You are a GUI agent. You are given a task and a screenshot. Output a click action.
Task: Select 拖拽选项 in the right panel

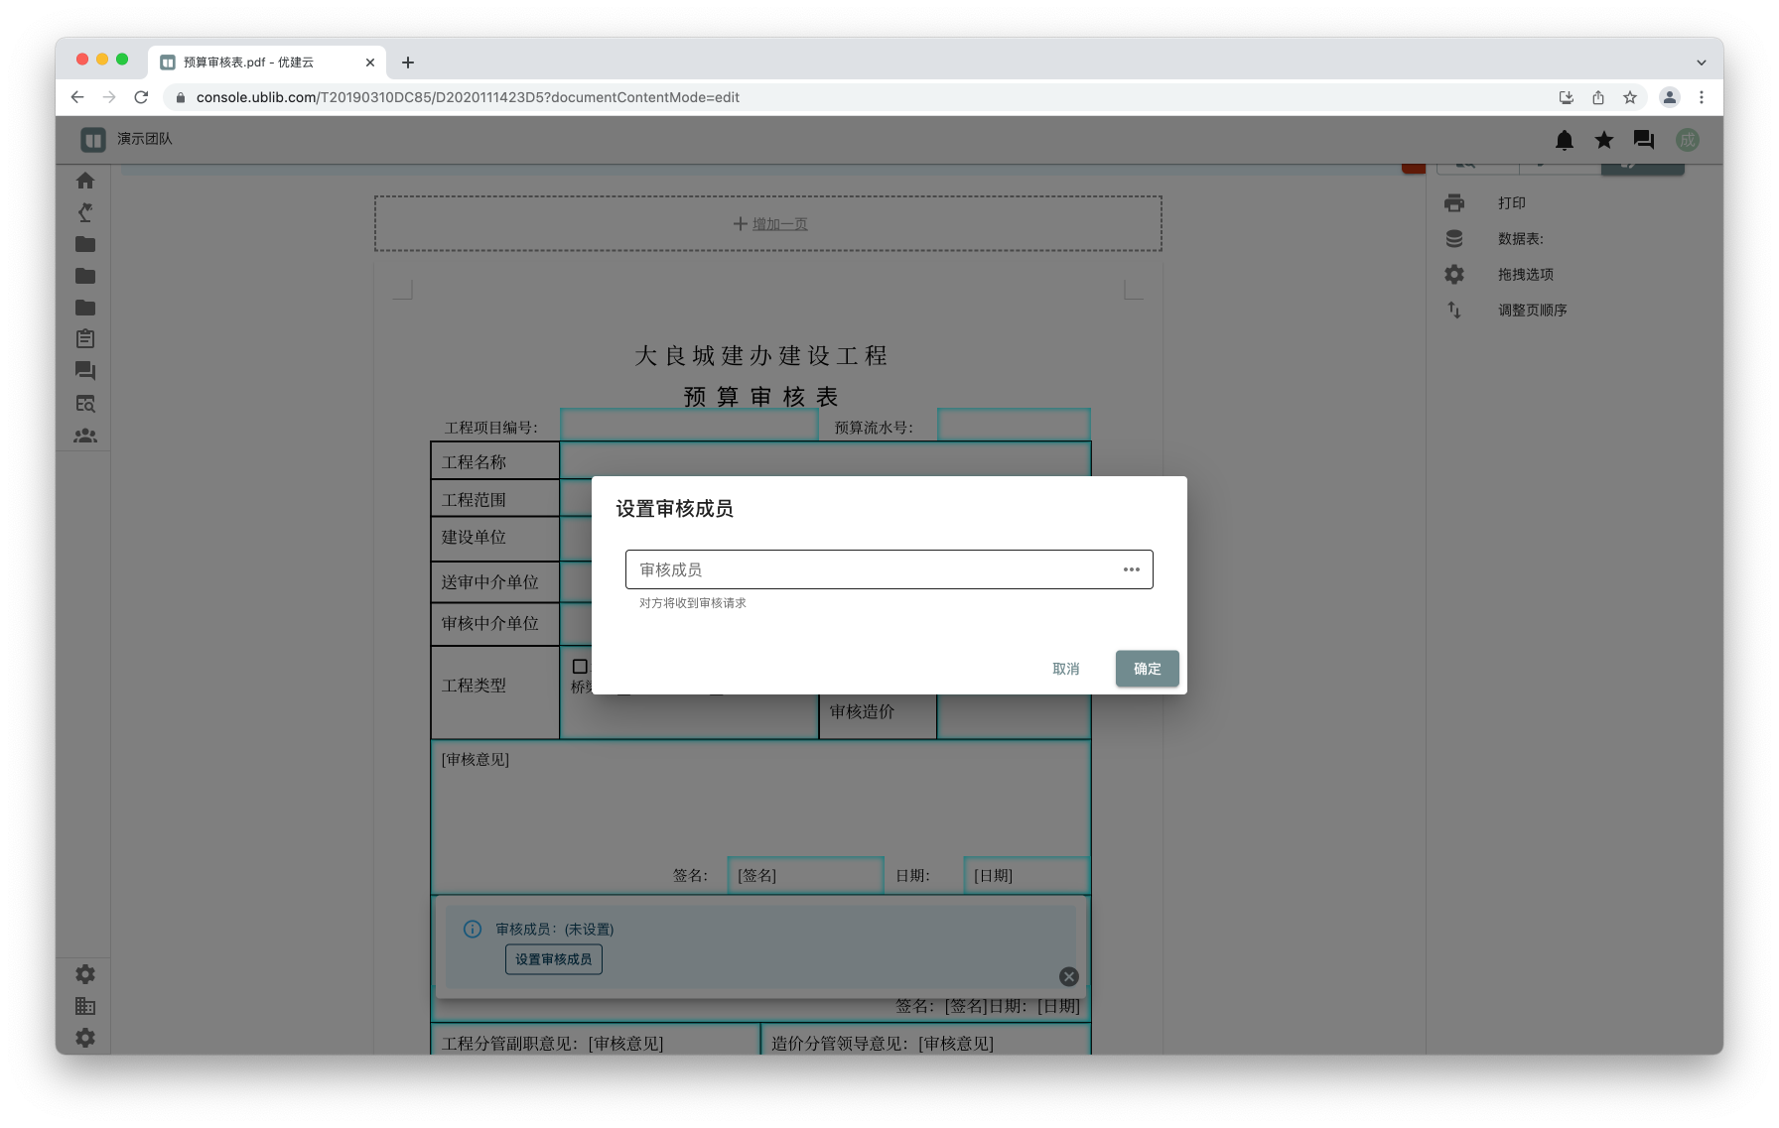click(x=1525, y=275)
